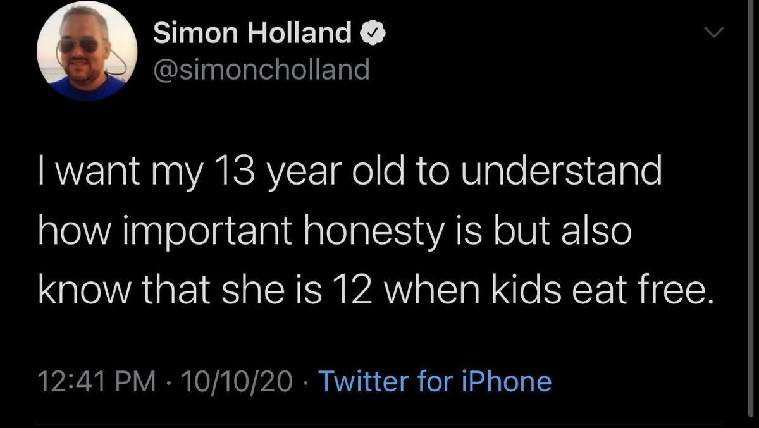Click the tweet line starting with "how important"
Screen dimensions: 759x428
click(x=334, y=231)
